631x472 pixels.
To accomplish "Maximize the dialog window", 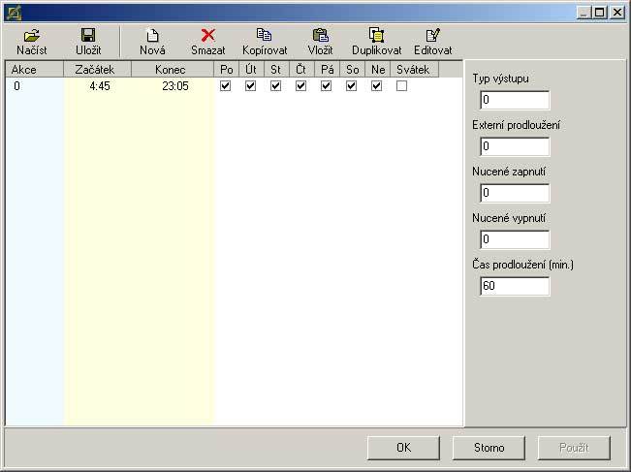I will pyautogui.click(x=600, y=13).
